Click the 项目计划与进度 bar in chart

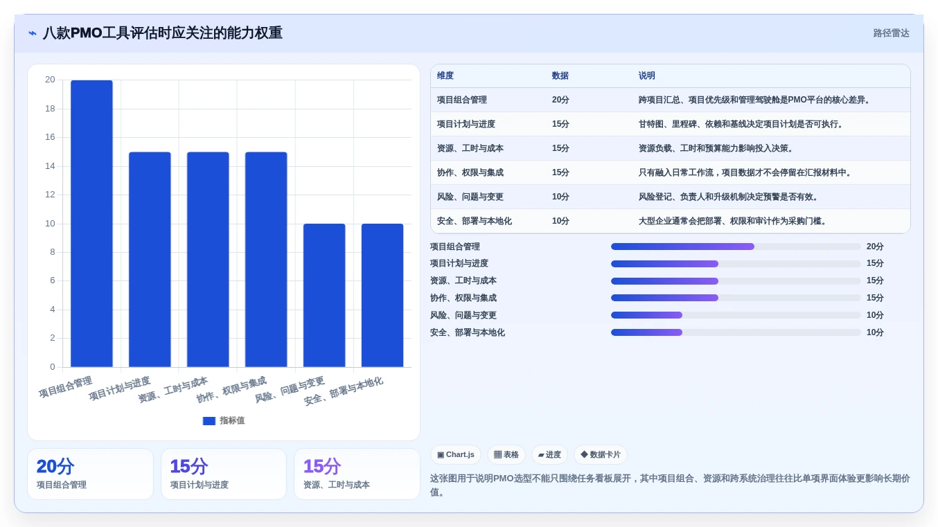150,260
